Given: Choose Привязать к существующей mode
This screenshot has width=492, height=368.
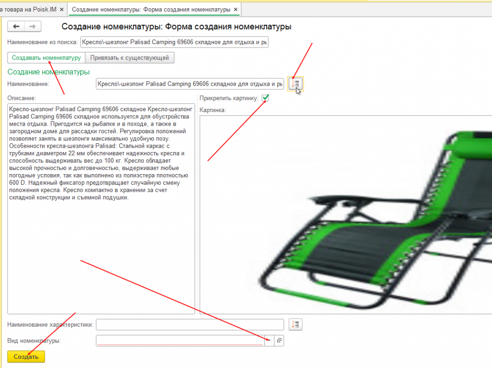Looking at the screenshot, I should (x=130, y=58).
